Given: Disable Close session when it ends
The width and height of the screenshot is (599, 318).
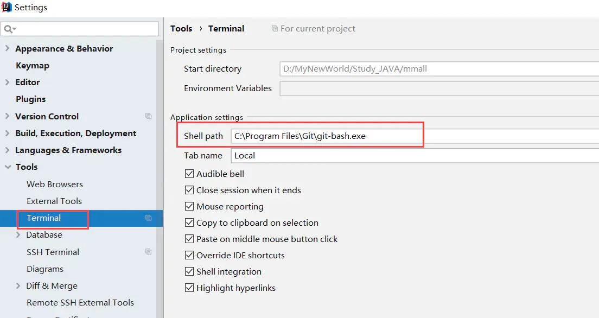Looking at the screenshot, I should point(189,190).
